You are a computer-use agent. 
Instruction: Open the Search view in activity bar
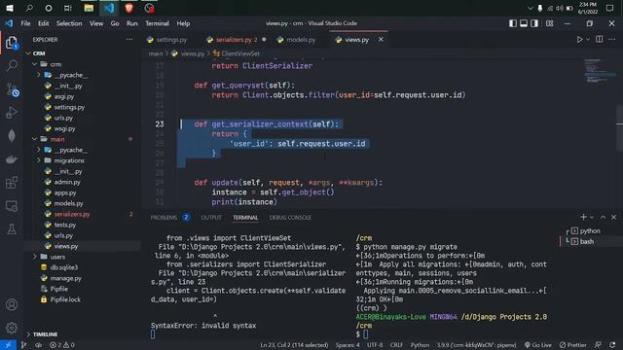[12, 65]
